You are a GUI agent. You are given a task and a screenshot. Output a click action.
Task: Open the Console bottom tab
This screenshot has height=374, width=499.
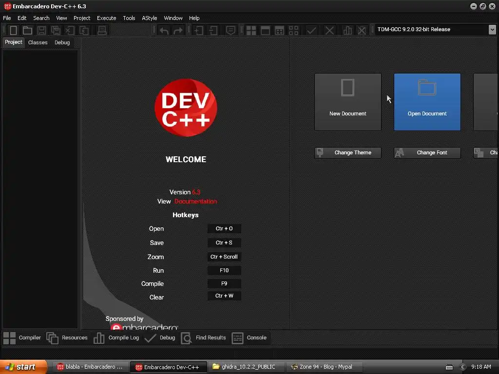(249, 338)
